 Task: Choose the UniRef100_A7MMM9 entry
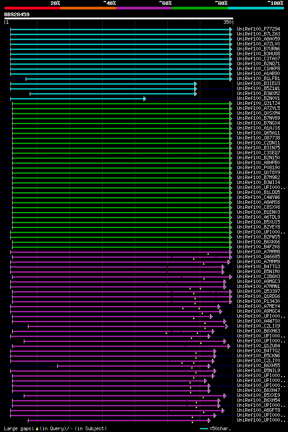258,262
